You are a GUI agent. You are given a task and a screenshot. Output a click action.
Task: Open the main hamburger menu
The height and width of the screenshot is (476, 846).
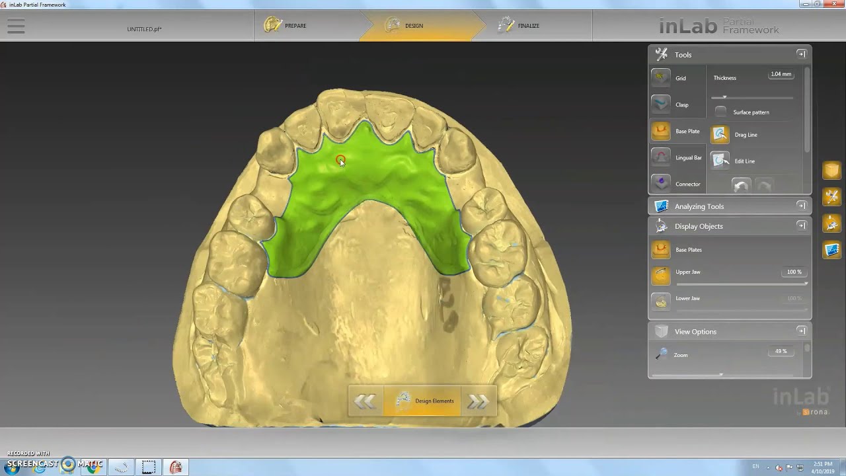coord(16,26)
